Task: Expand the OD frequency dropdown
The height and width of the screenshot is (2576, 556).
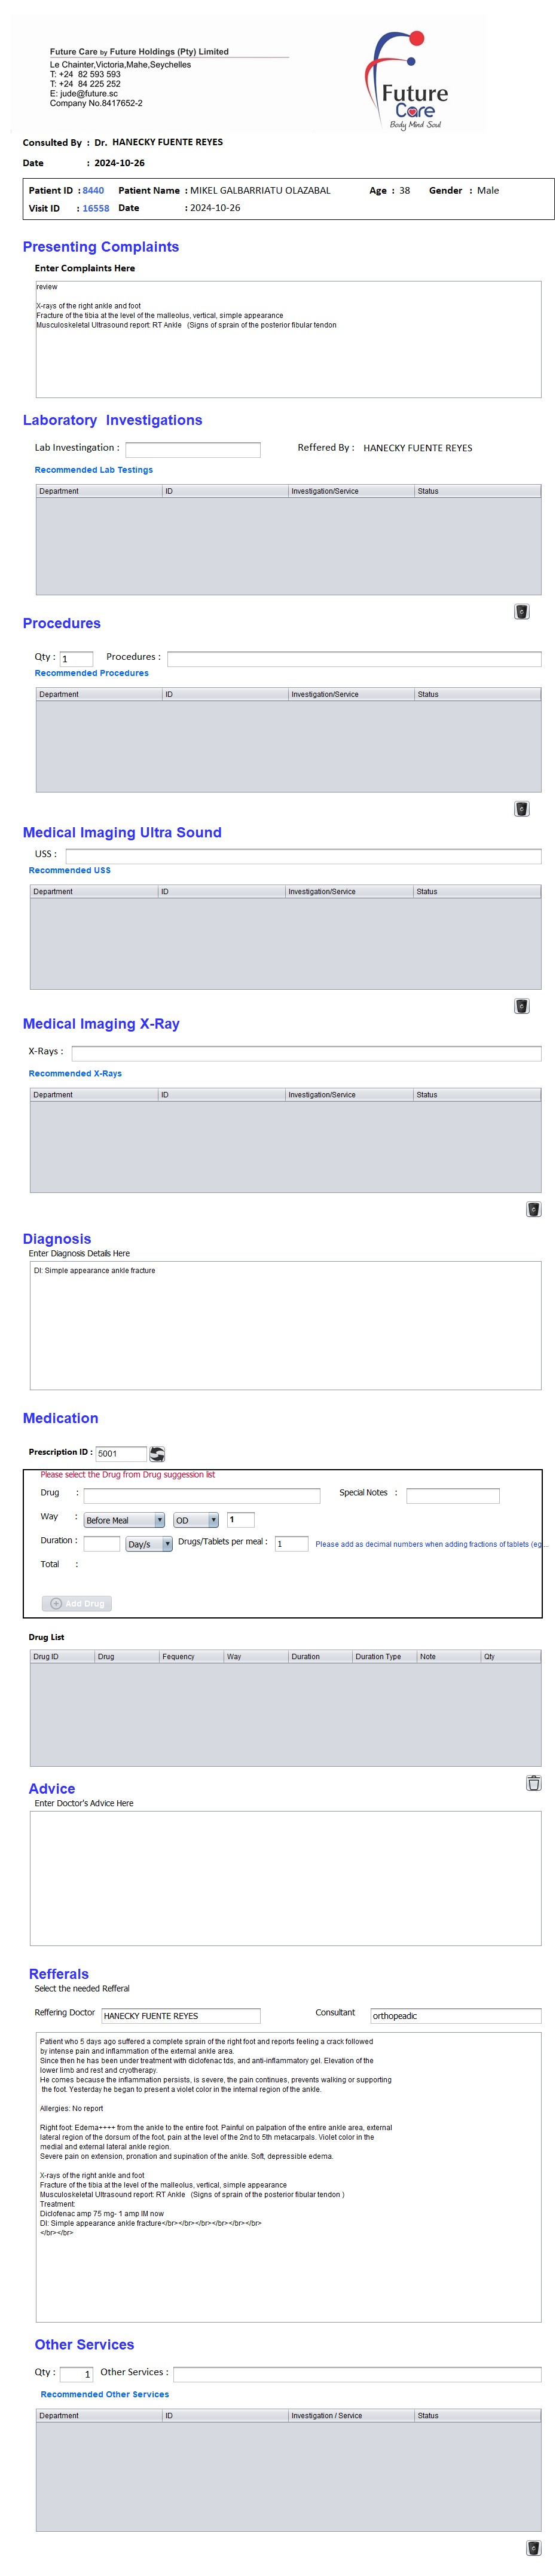Action: [196, 1520]
